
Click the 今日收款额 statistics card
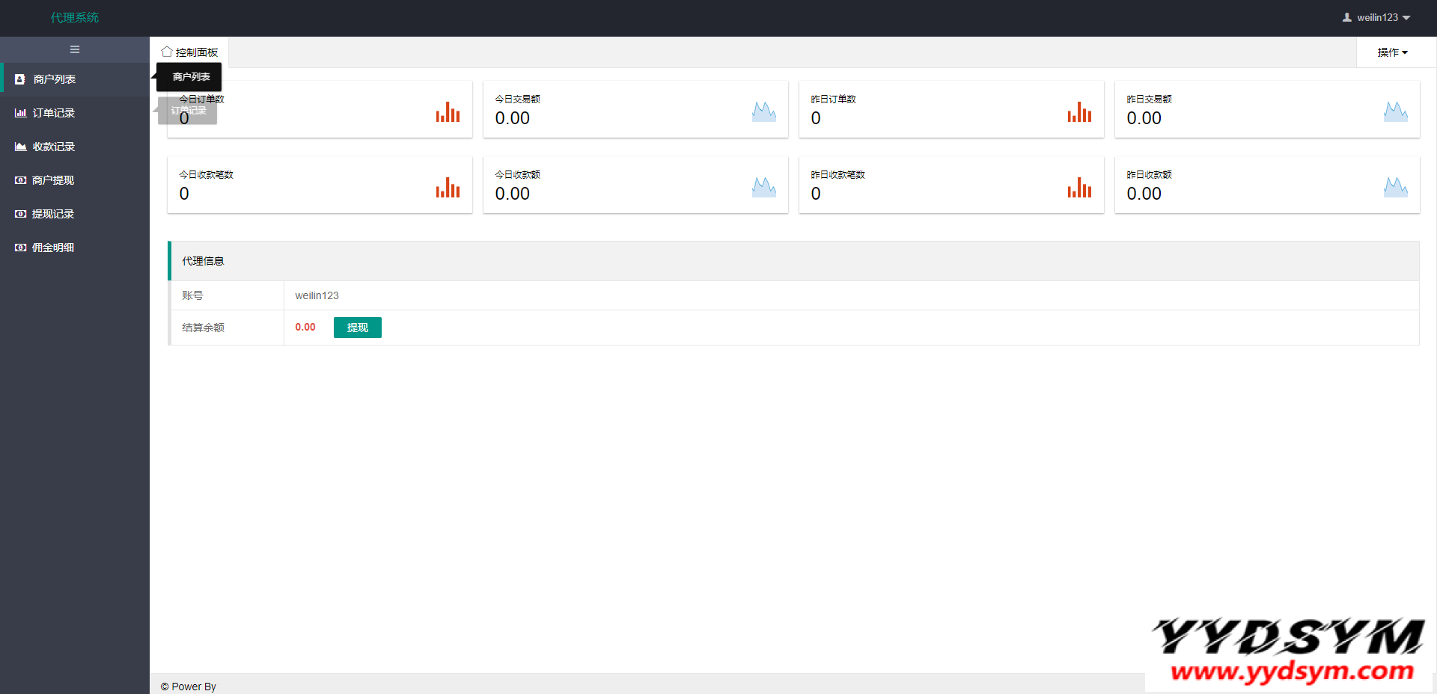pyautogui.click(x=635, y=185)
